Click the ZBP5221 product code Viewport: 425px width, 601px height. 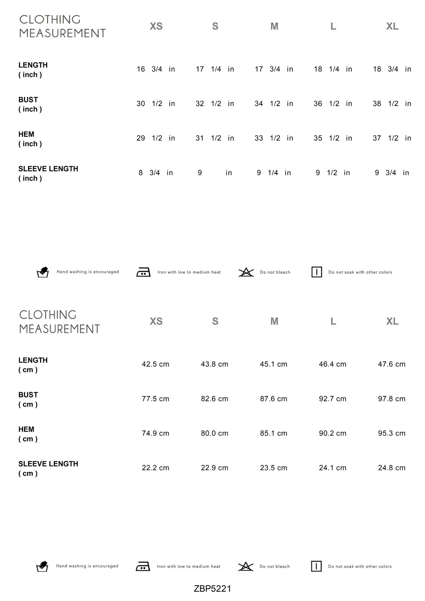click(x=212, y=589)
